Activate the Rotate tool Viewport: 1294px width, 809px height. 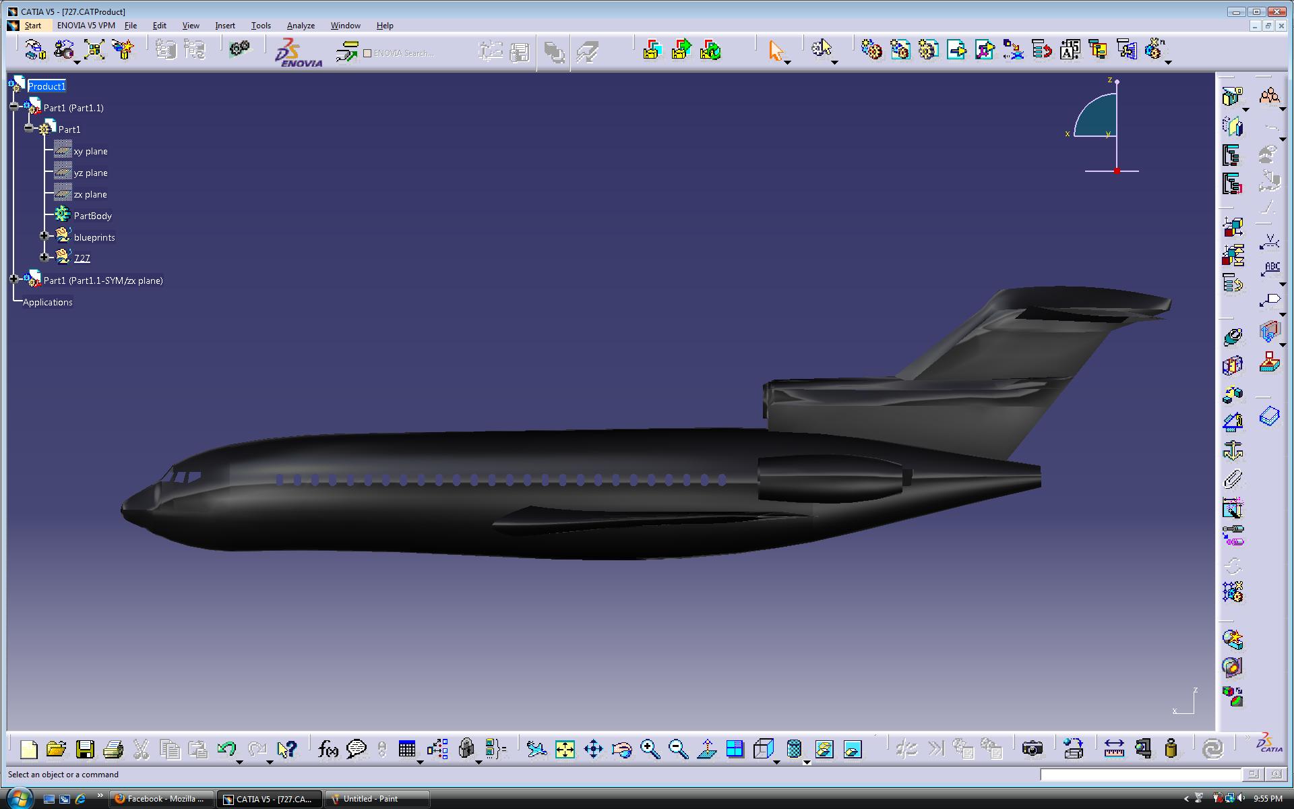(x=621, y=748)
